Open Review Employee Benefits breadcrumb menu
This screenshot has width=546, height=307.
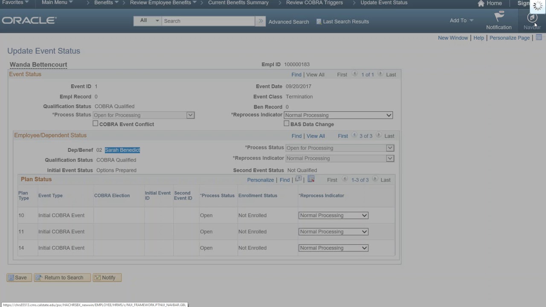coord(163,3)
